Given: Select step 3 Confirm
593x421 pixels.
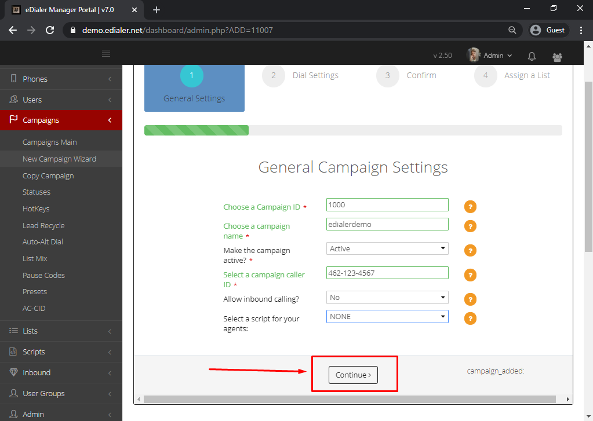Looking at the screenshot, I should (406, 76).
